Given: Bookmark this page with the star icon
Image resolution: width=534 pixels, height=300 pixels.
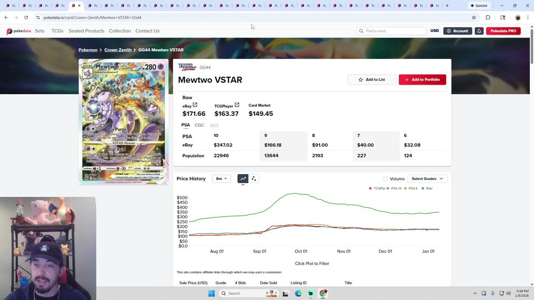Looking at the screenshot, I should [474, 17].
